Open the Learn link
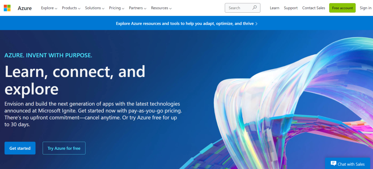This screenshot has height=169, width=373. (275, 8)
